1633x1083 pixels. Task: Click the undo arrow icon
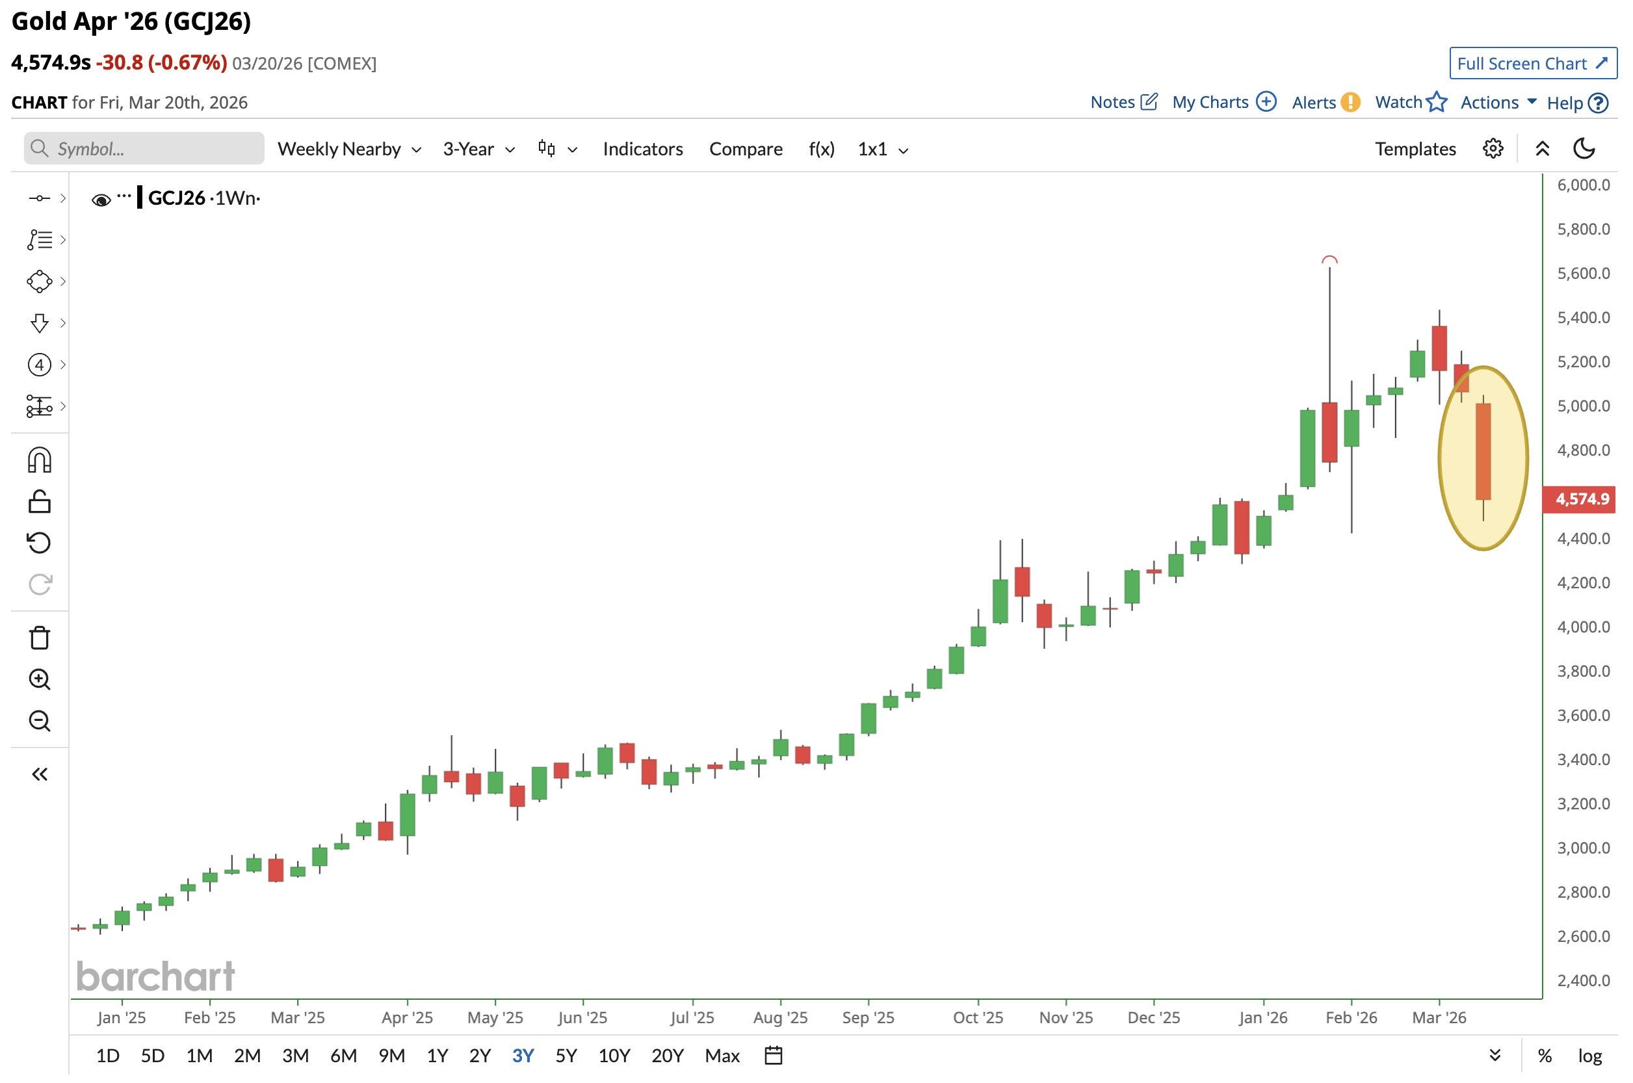(40, 543)
